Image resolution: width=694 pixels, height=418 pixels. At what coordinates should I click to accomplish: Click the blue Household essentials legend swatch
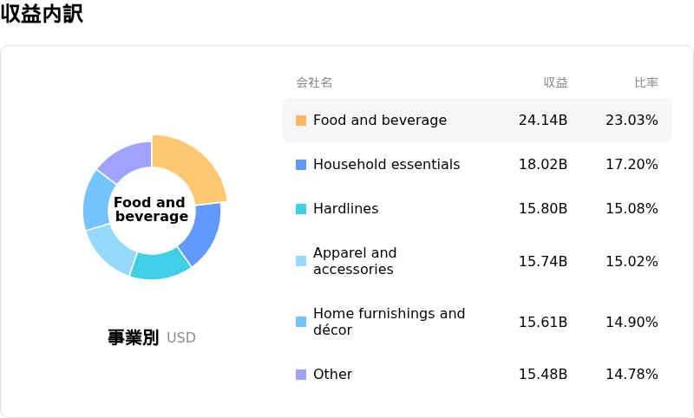(x=301, y=165)
